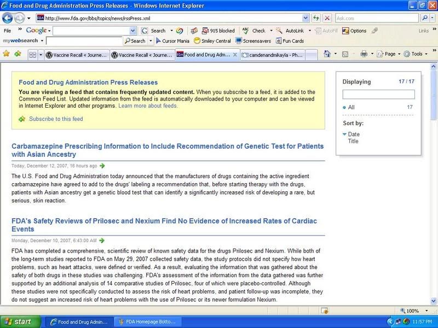Click the subscribe star plus icon
The width and height of the screenshot is (438, 328).
(22, 119)
